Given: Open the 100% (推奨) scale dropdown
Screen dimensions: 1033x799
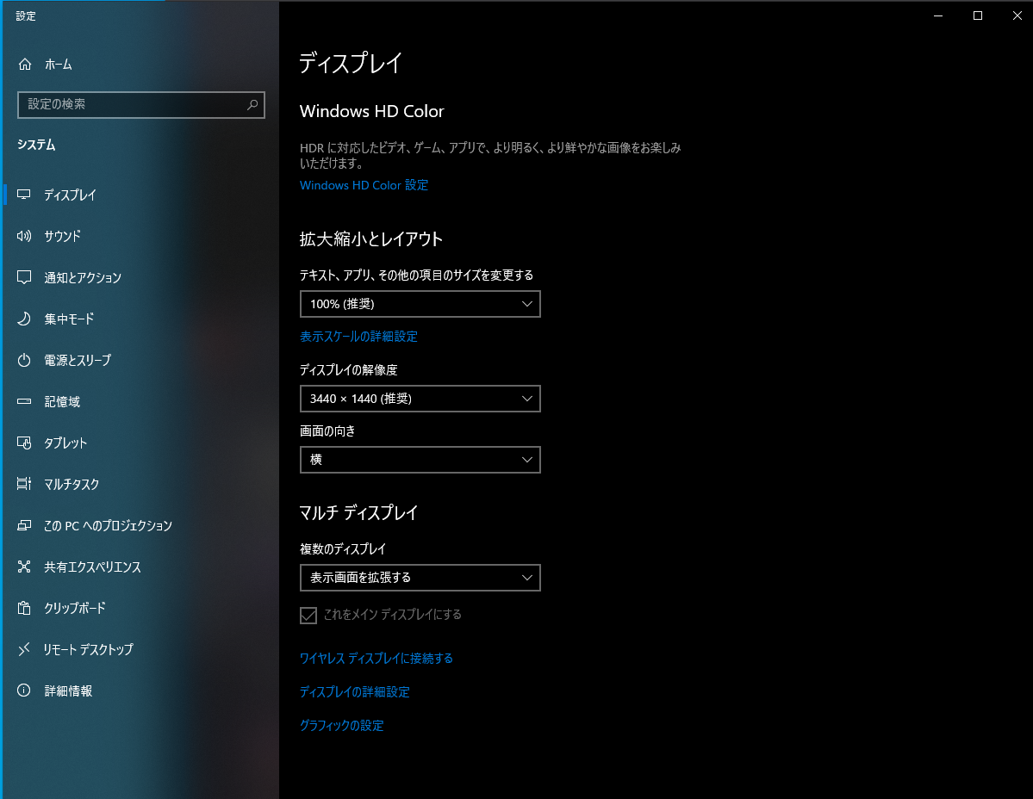Looking at the screenshot, I should [x=420, y=304].
